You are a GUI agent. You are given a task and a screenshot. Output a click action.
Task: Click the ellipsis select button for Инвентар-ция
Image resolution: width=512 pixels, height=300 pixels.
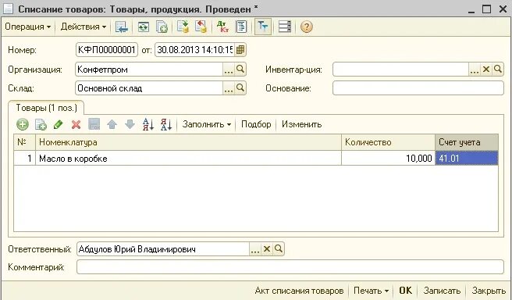pos(475,70)
